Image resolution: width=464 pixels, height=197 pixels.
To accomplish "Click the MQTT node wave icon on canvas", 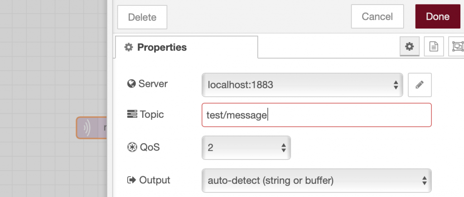I will click(87, 128).
